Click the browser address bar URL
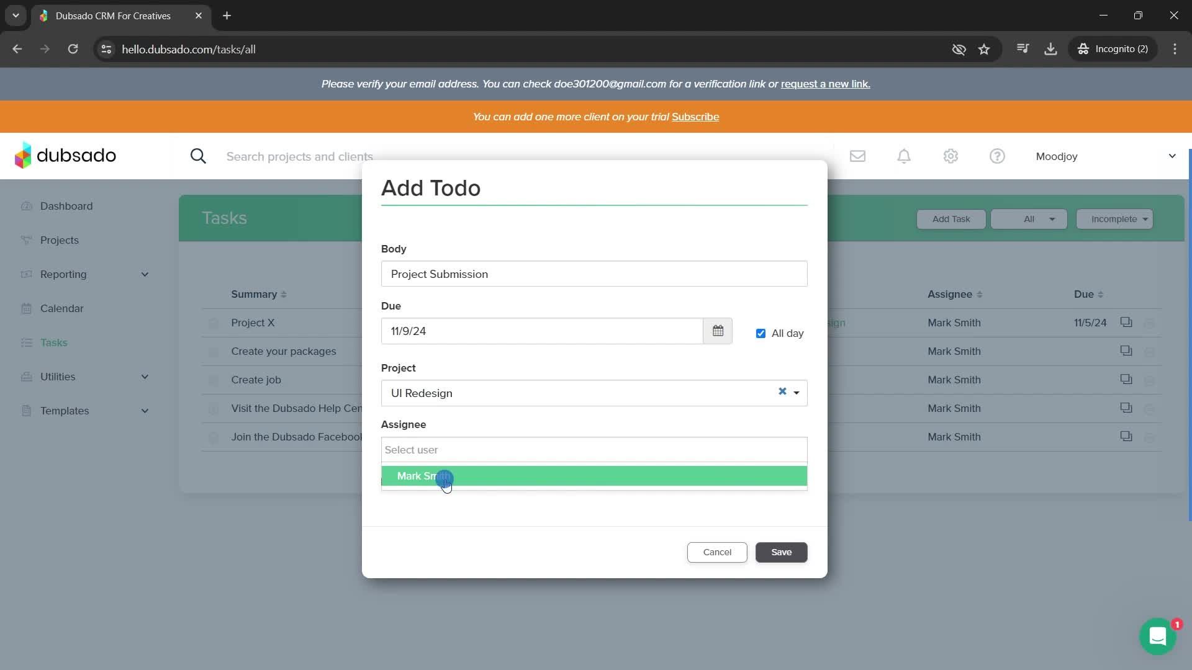This screenshot has height=670, width=1192. pos(189,49)
